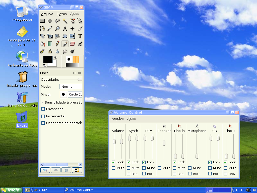Mute the PCM channel
This screenshot has width=257, height=193.
point(144,168)
